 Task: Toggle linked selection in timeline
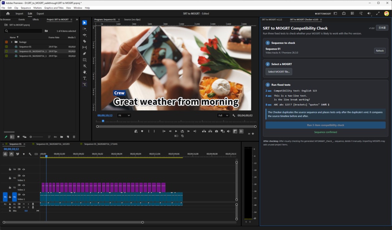18,154
